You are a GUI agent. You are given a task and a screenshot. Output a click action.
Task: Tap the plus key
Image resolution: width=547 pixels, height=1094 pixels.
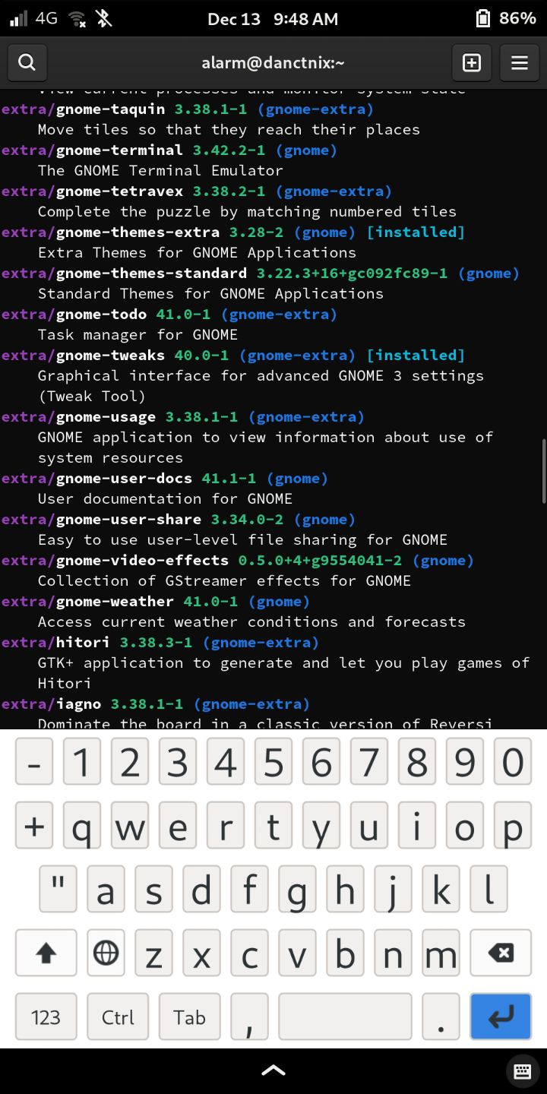click(33, 826)
